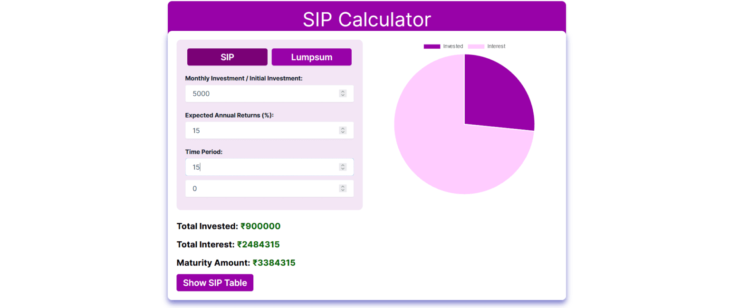Click the stepper arrows in Time Period 15 field
The width and height of the screenshot is (730, 308).
343,167
